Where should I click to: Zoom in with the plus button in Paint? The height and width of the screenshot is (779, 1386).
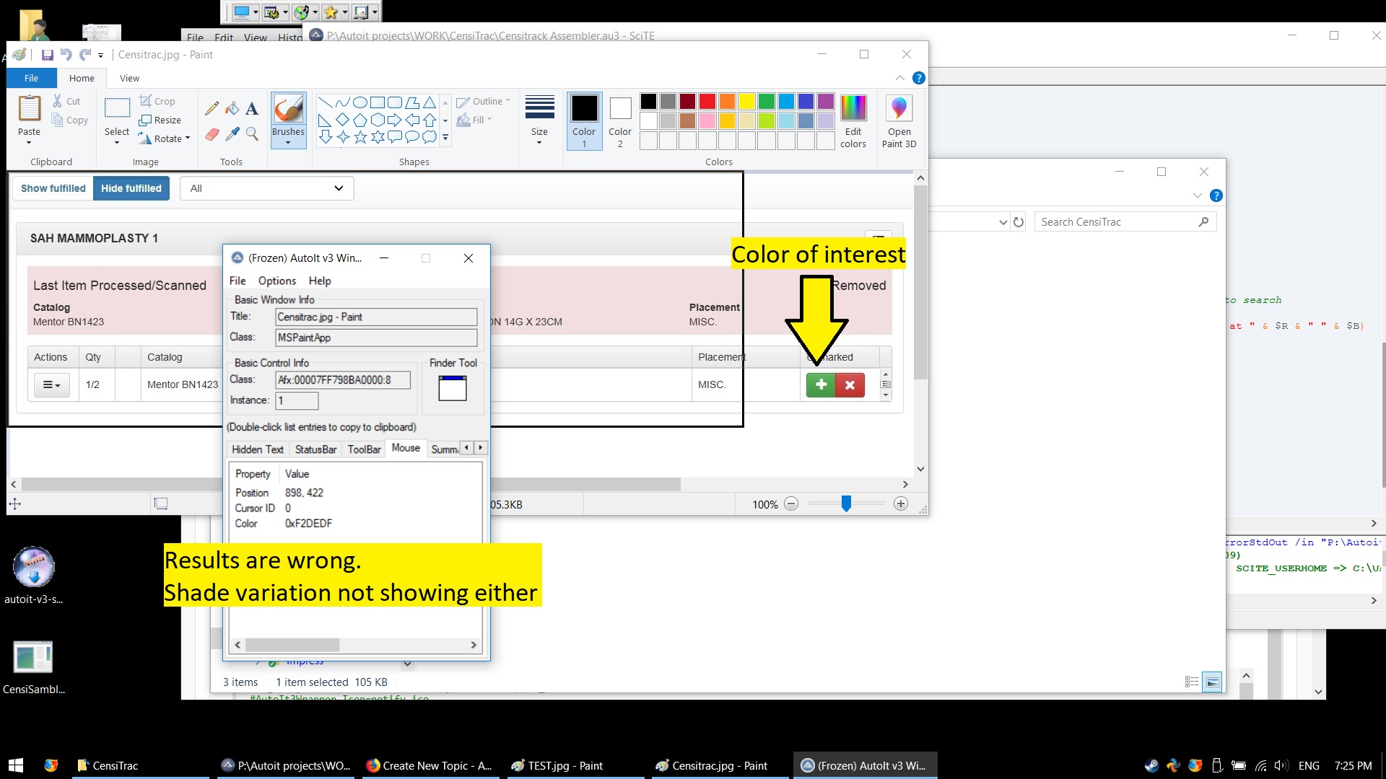[901, 504]
